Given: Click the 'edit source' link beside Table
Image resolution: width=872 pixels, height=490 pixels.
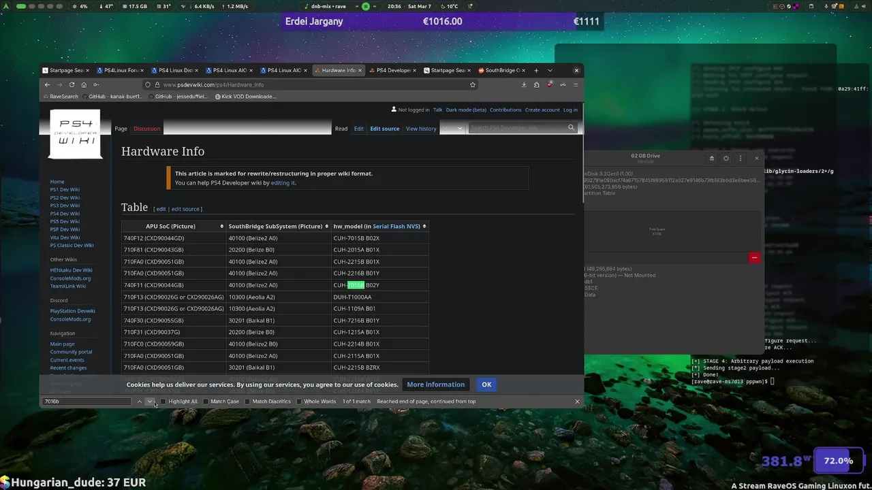Looking at the screenshot, I should click(185, 209).
